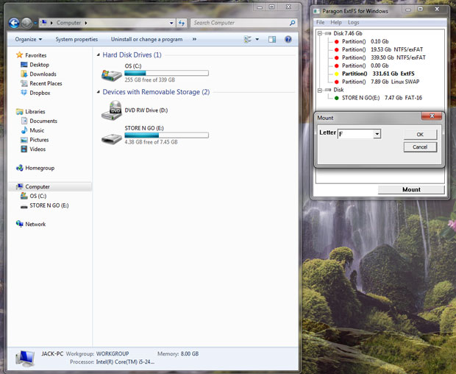Screen dimensions: 456x374
Task: Click the green dot of STORE N GO(E:)
Action: pyautogui.click(x=336, y=98)
